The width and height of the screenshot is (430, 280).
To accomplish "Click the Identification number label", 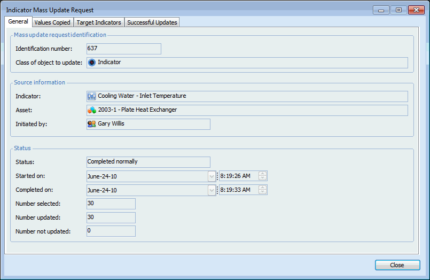I will click(44, 49).
